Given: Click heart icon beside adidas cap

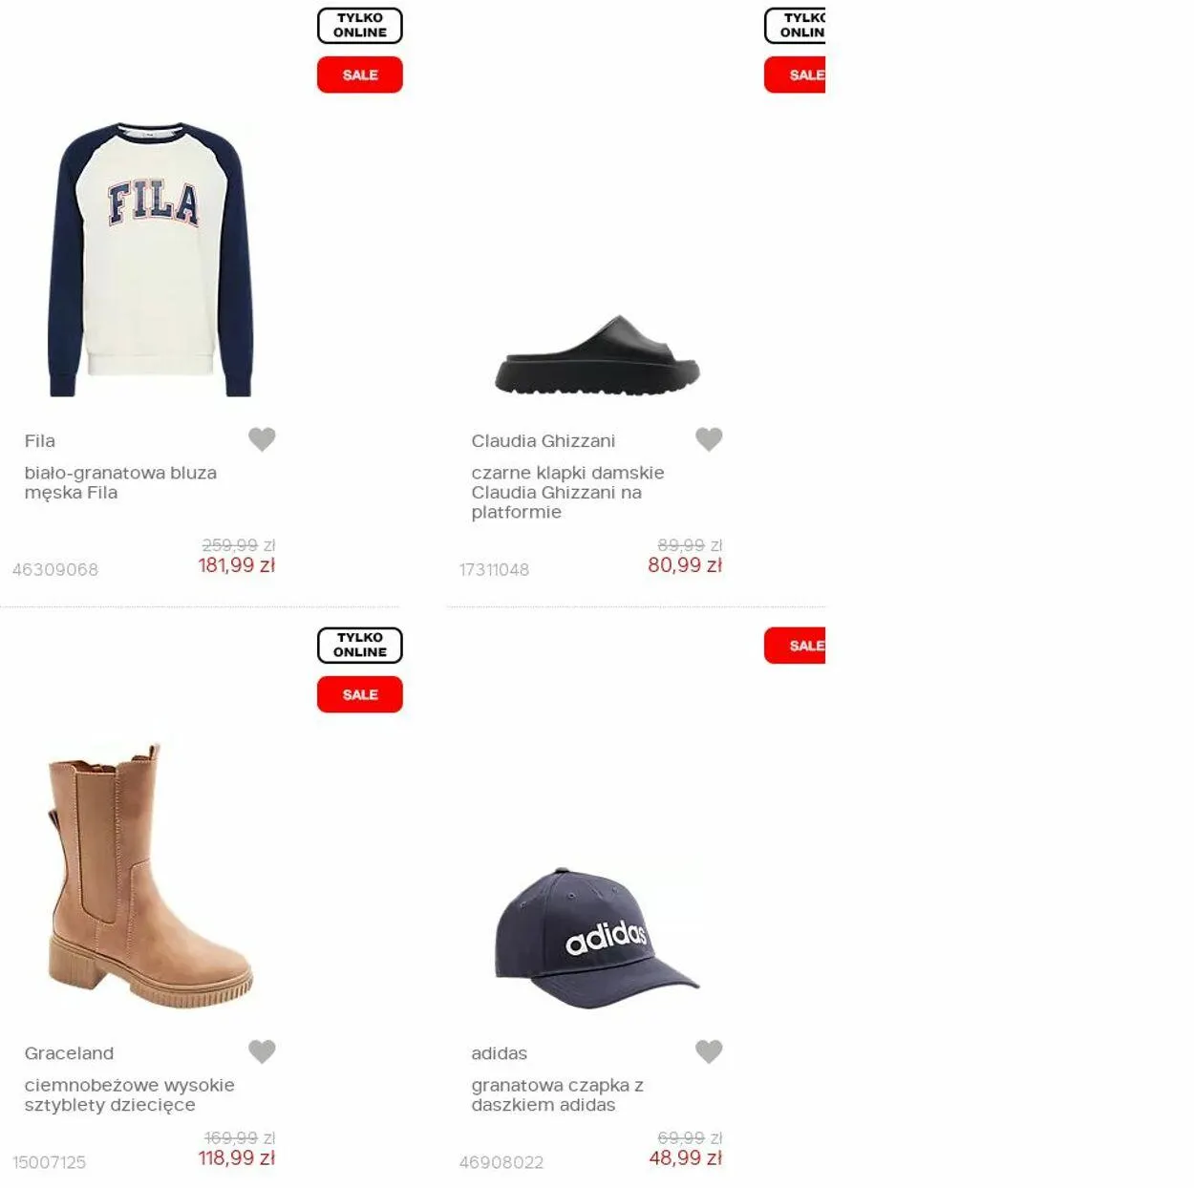Looking at the screenshot, I should click(709, 1051).
